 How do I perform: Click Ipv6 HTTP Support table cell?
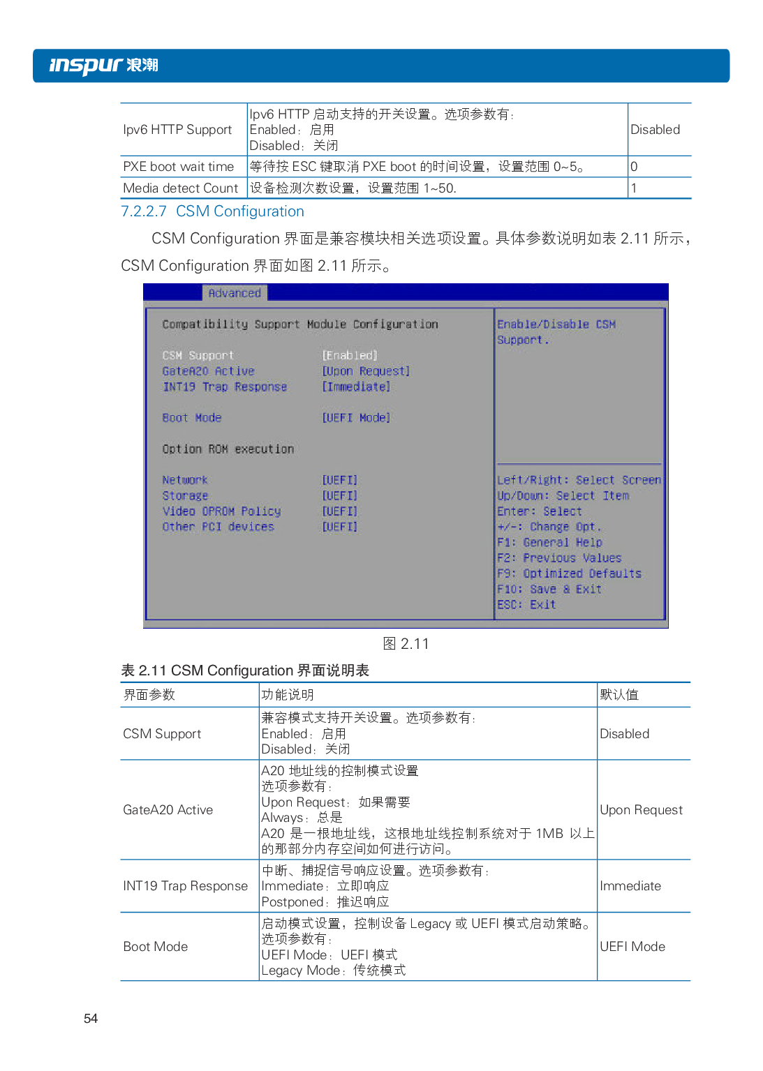point(177,130)
